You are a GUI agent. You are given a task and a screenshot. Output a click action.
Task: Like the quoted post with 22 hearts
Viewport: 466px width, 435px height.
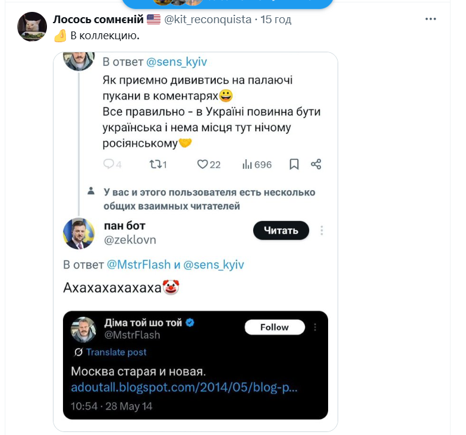tap(202, 164)
